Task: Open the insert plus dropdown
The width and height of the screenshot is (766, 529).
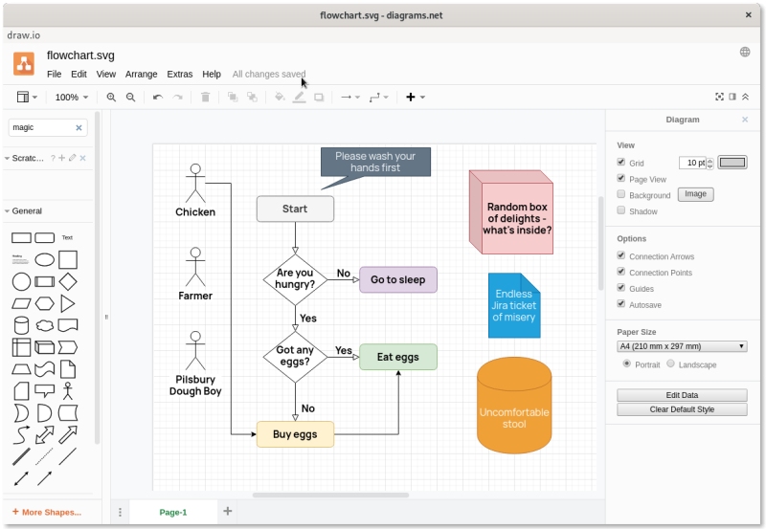Action: pyautogui.click(x=416, y=98)
